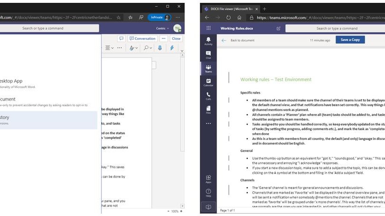Click the Back to document arrow
The image size is (385, 216).
tap(224, 40)
